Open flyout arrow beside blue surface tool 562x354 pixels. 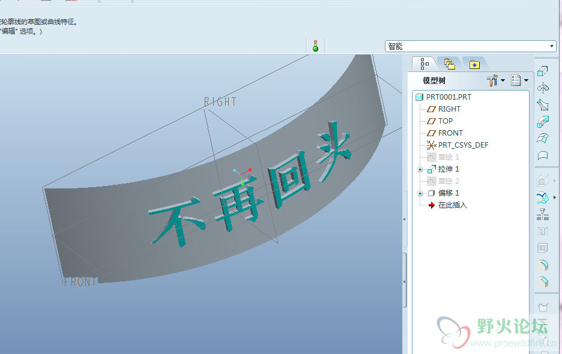tap(555, 197)
